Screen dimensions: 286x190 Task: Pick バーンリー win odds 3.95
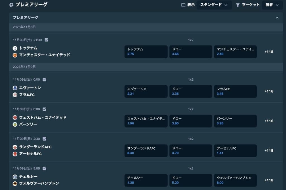(x=235, y=121)
